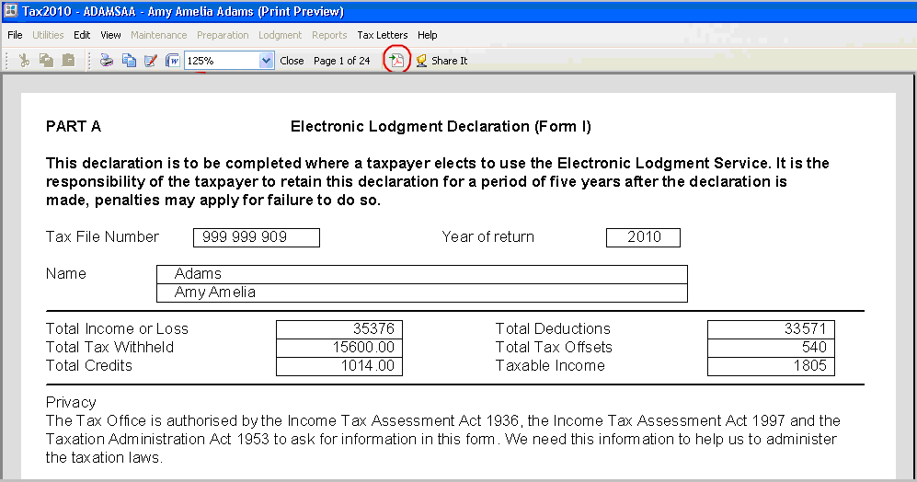917x482 pixels.
Task: Open the Edit menu
Action: coord(82,35)
